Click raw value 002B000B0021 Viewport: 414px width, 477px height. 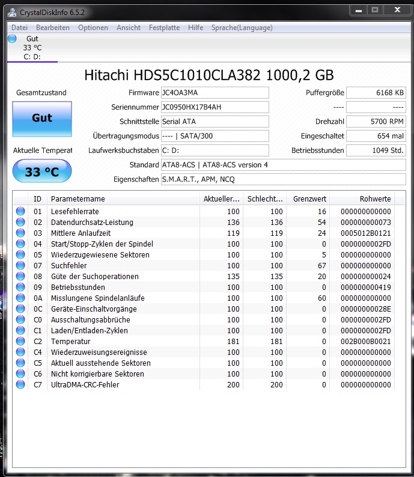pyautogui.click(x=366, y=341)
